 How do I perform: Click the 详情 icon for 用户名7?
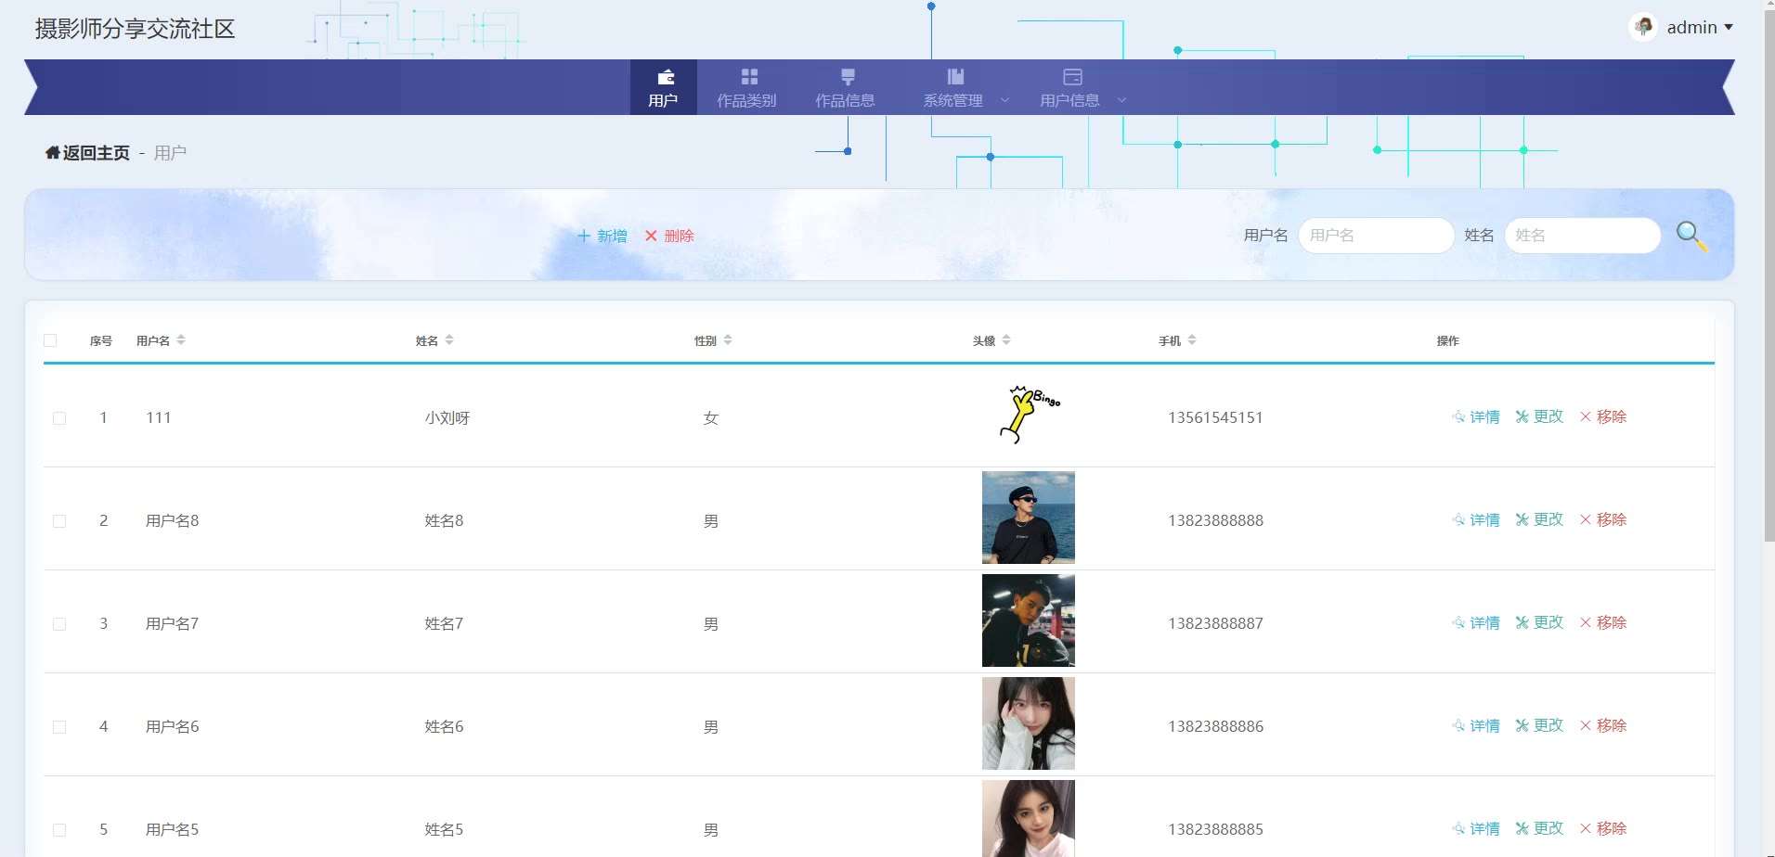click(x=1458, y=622)
